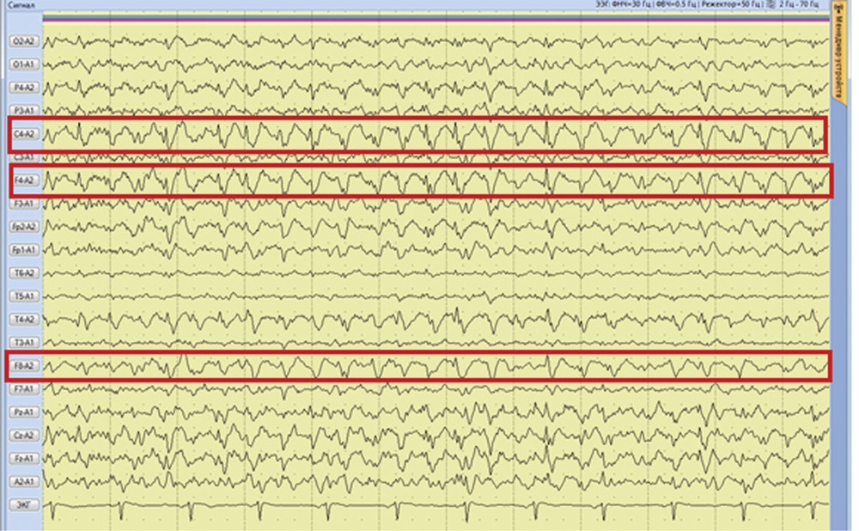Click the Fp2-A2 lead label
Image resolution: width=859 pixels, height=531 pixels.
click(x=22, y=227)
